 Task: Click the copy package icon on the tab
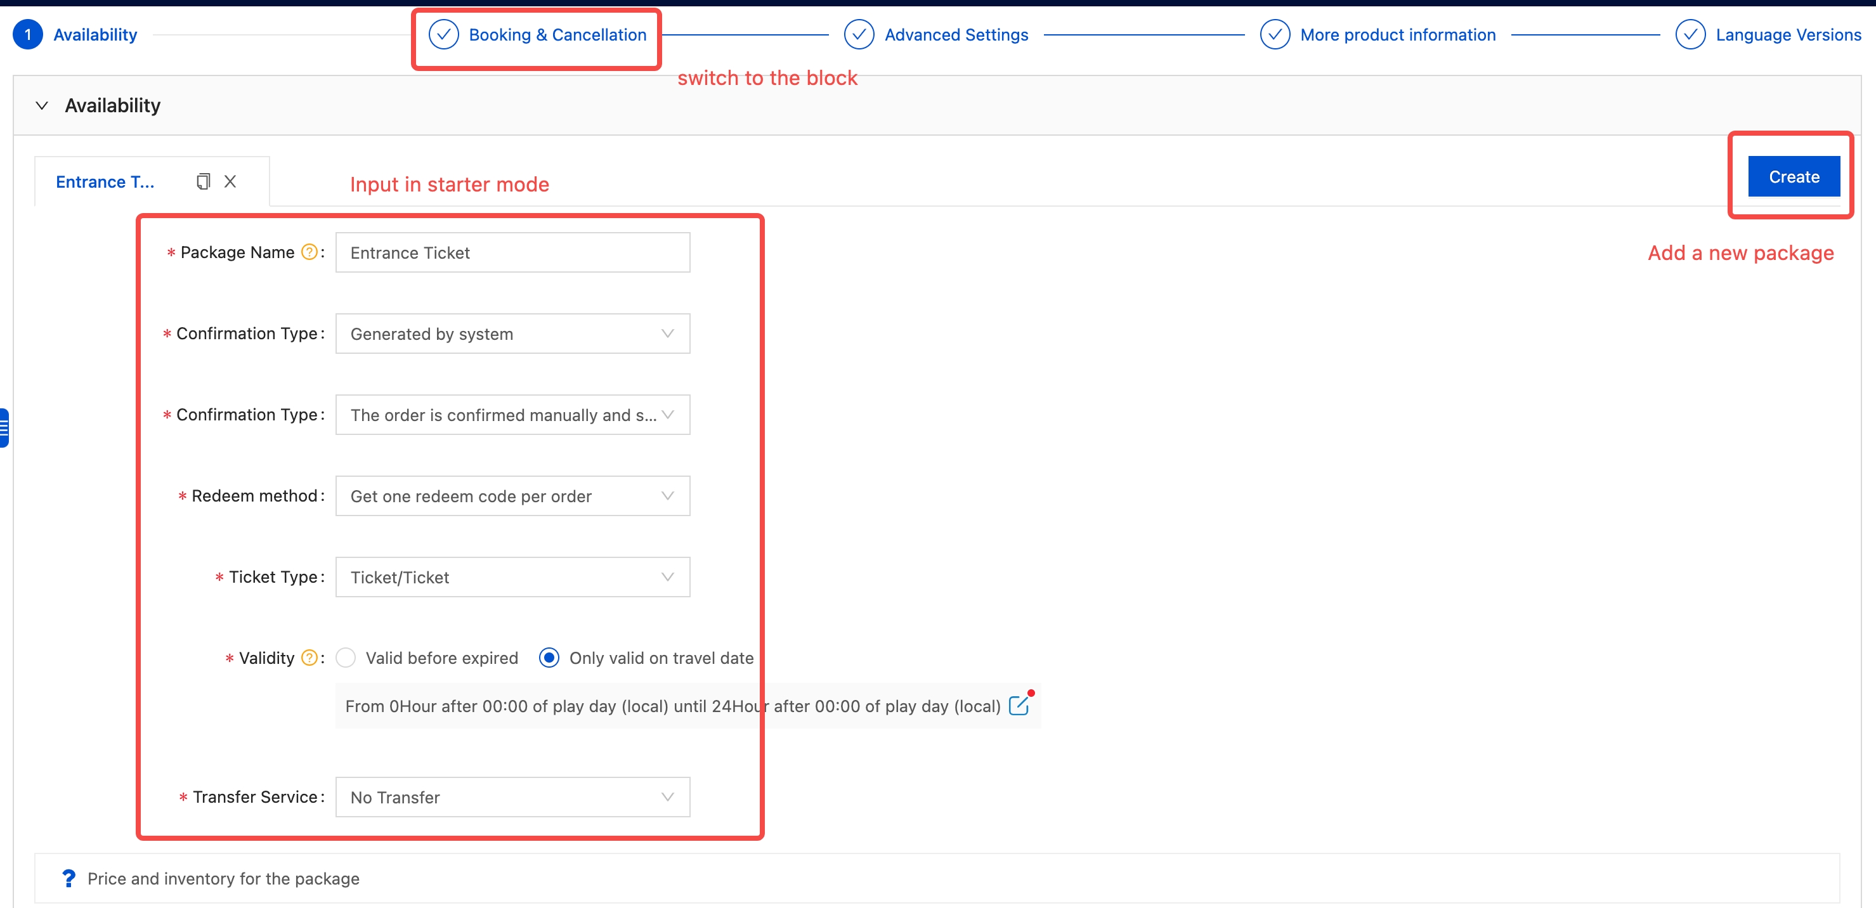pyautogui.click(x=203, y=181)
